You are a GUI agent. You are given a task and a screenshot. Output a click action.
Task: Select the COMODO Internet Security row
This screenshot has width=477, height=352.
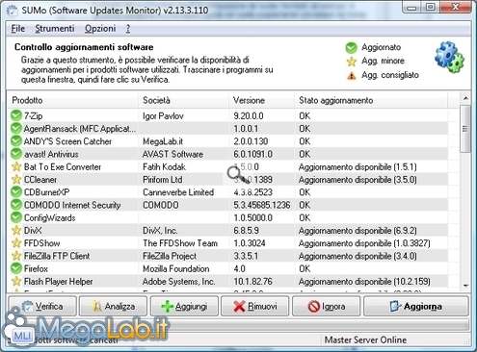pos(228,205)
